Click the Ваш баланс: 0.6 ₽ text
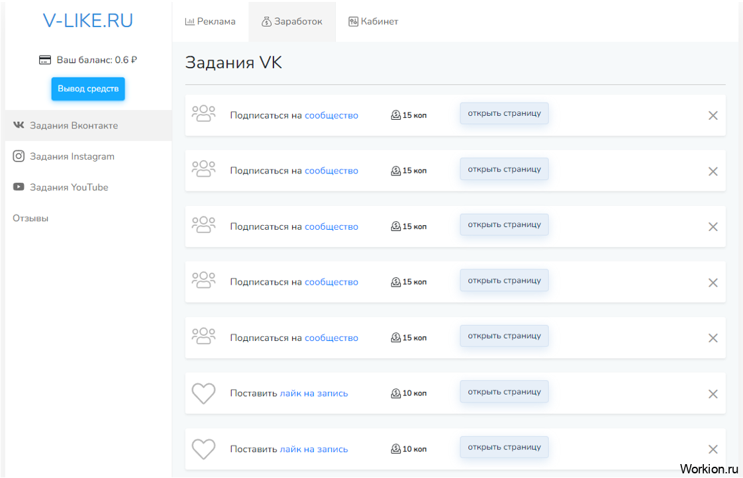Viewport: 743px width, 478px height. coord(97,60)
